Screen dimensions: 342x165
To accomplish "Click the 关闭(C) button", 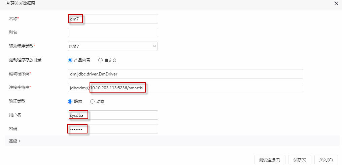I will [x=326, y=160].
